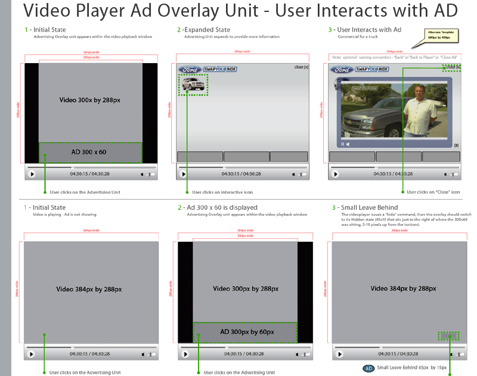The height and width of the screenshot is (376, 477).
Task: Click the small leave behind ad box
Action: pyautogui.click(x=450, y=336)
